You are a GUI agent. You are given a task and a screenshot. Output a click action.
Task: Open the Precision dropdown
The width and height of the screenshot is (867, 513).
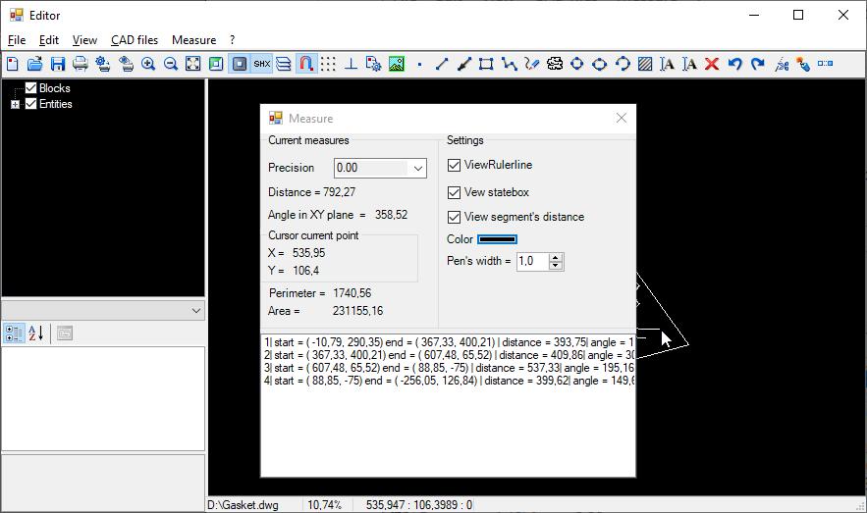417,168
